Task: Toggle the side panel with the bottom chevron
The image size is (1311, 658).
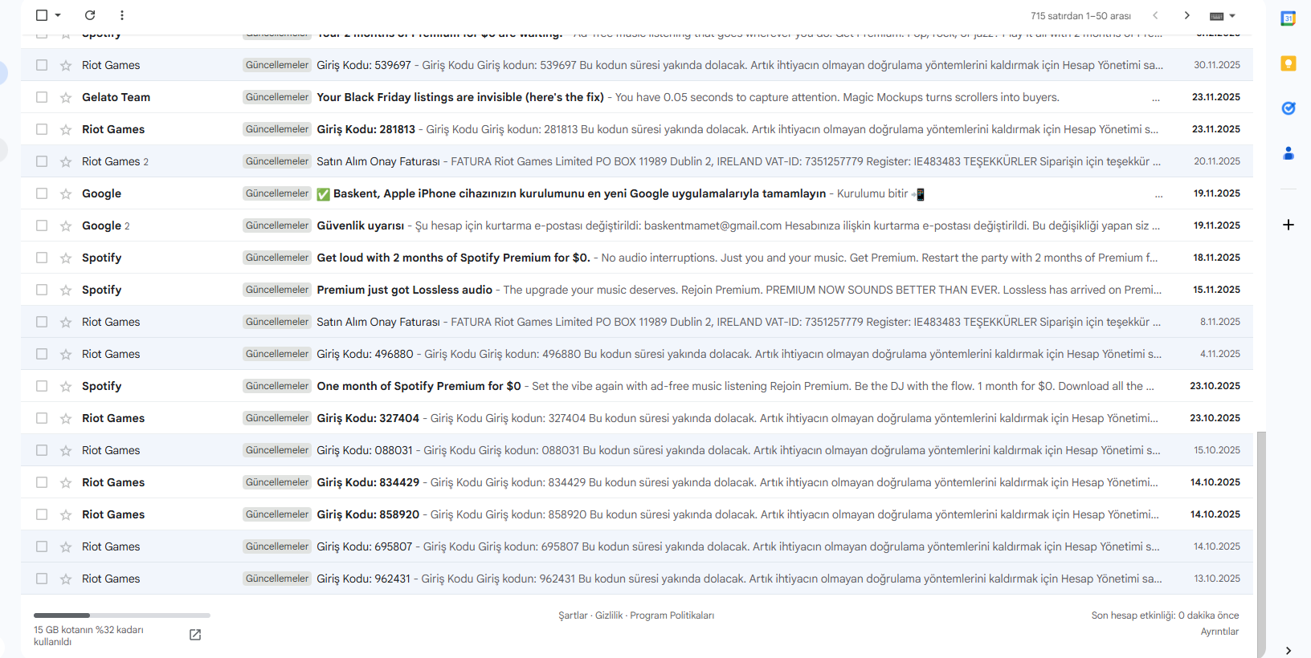Action: [x=1289, y=650]
